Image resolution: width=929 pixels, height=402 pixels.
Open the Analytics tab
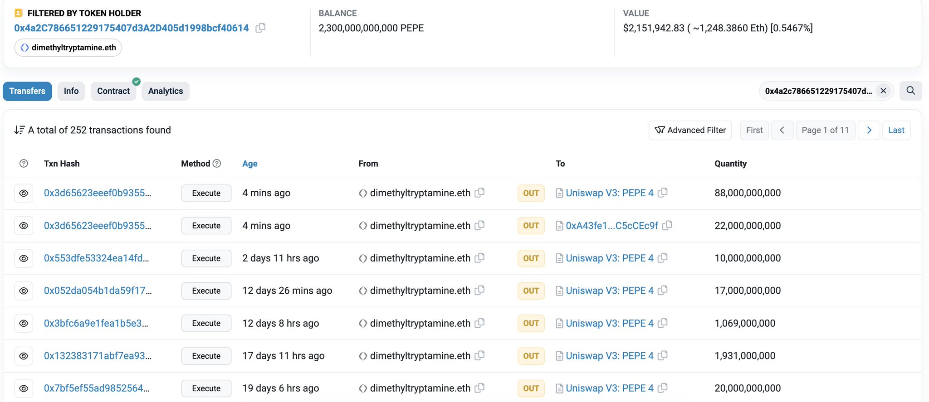[166, 91]
